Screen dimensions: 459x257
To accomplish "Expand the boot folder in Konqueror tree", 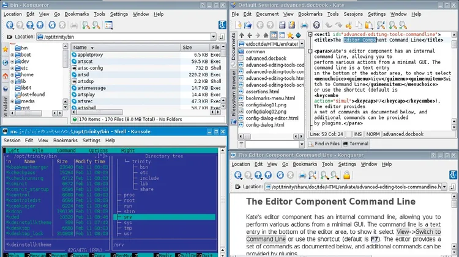I will point(12,54).
